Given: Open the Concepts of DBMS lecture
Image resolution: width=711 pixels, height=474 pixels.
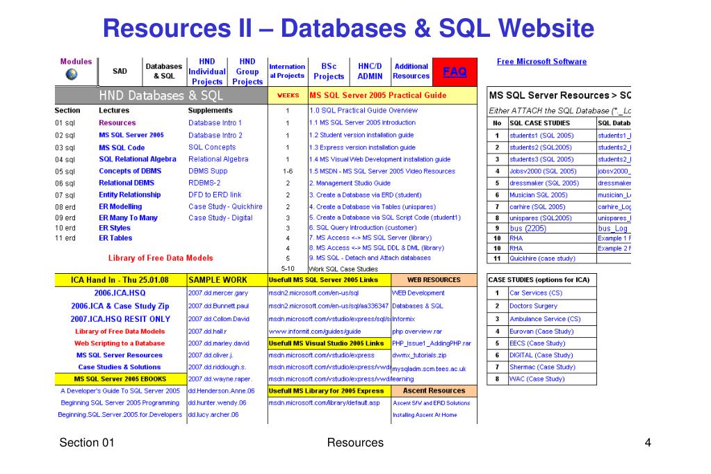Looking at the screenshot, I should point(130,171).
